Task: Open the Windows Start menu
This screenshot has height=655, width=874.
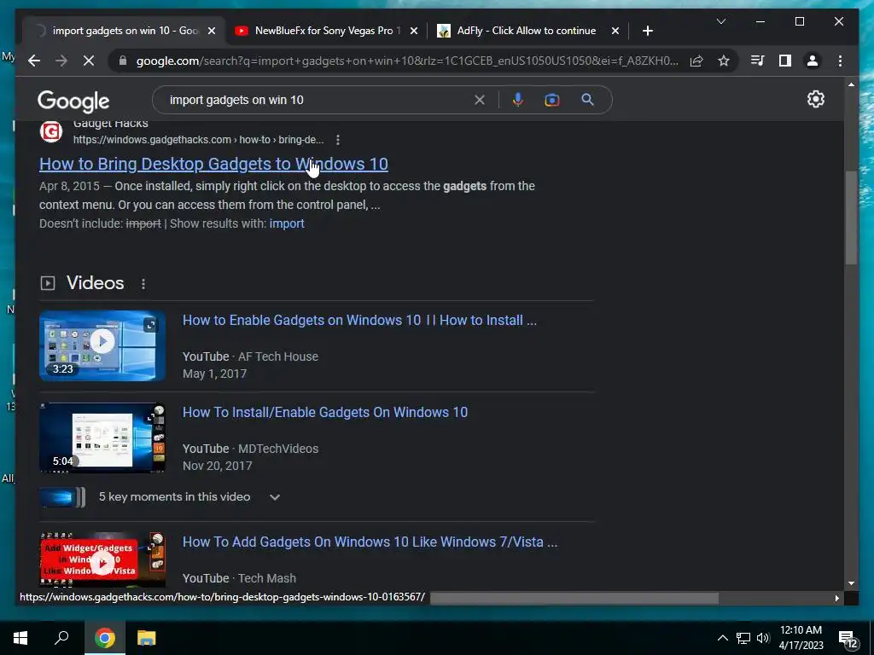Action: [x=20, y=638]
